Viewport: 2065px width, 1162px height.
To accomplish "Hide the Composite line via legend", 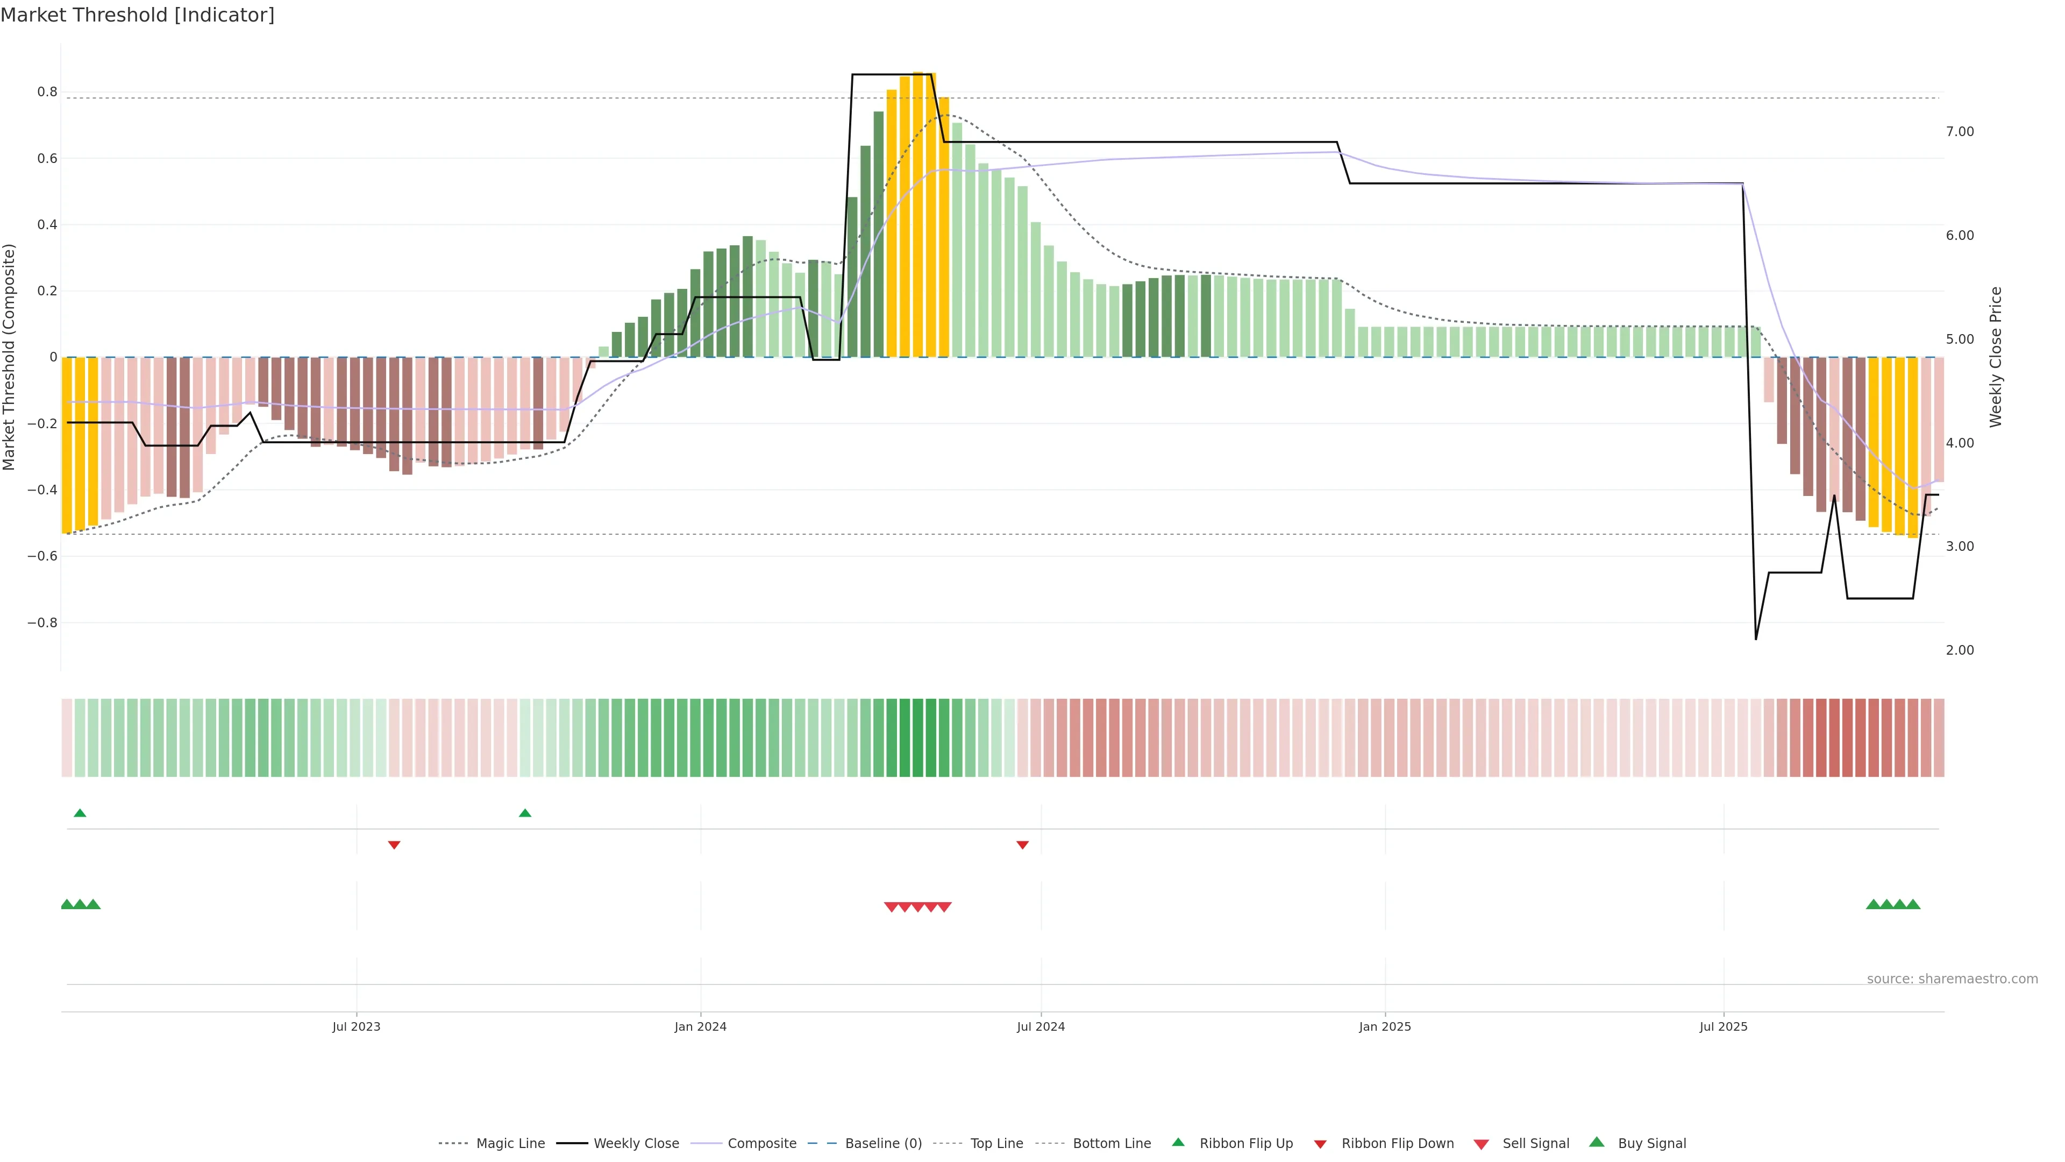I will click(x=761, y=1144).
